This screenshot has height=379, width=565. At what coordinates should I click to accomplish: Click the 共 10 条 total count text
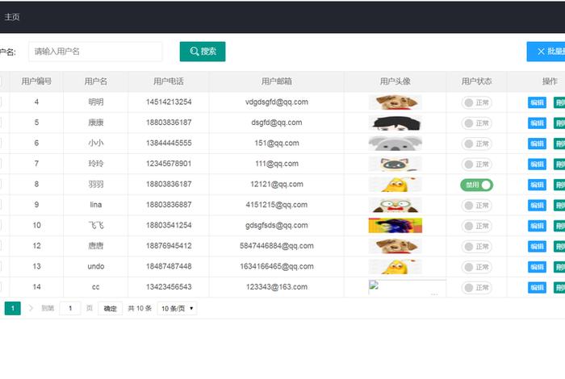140,309
